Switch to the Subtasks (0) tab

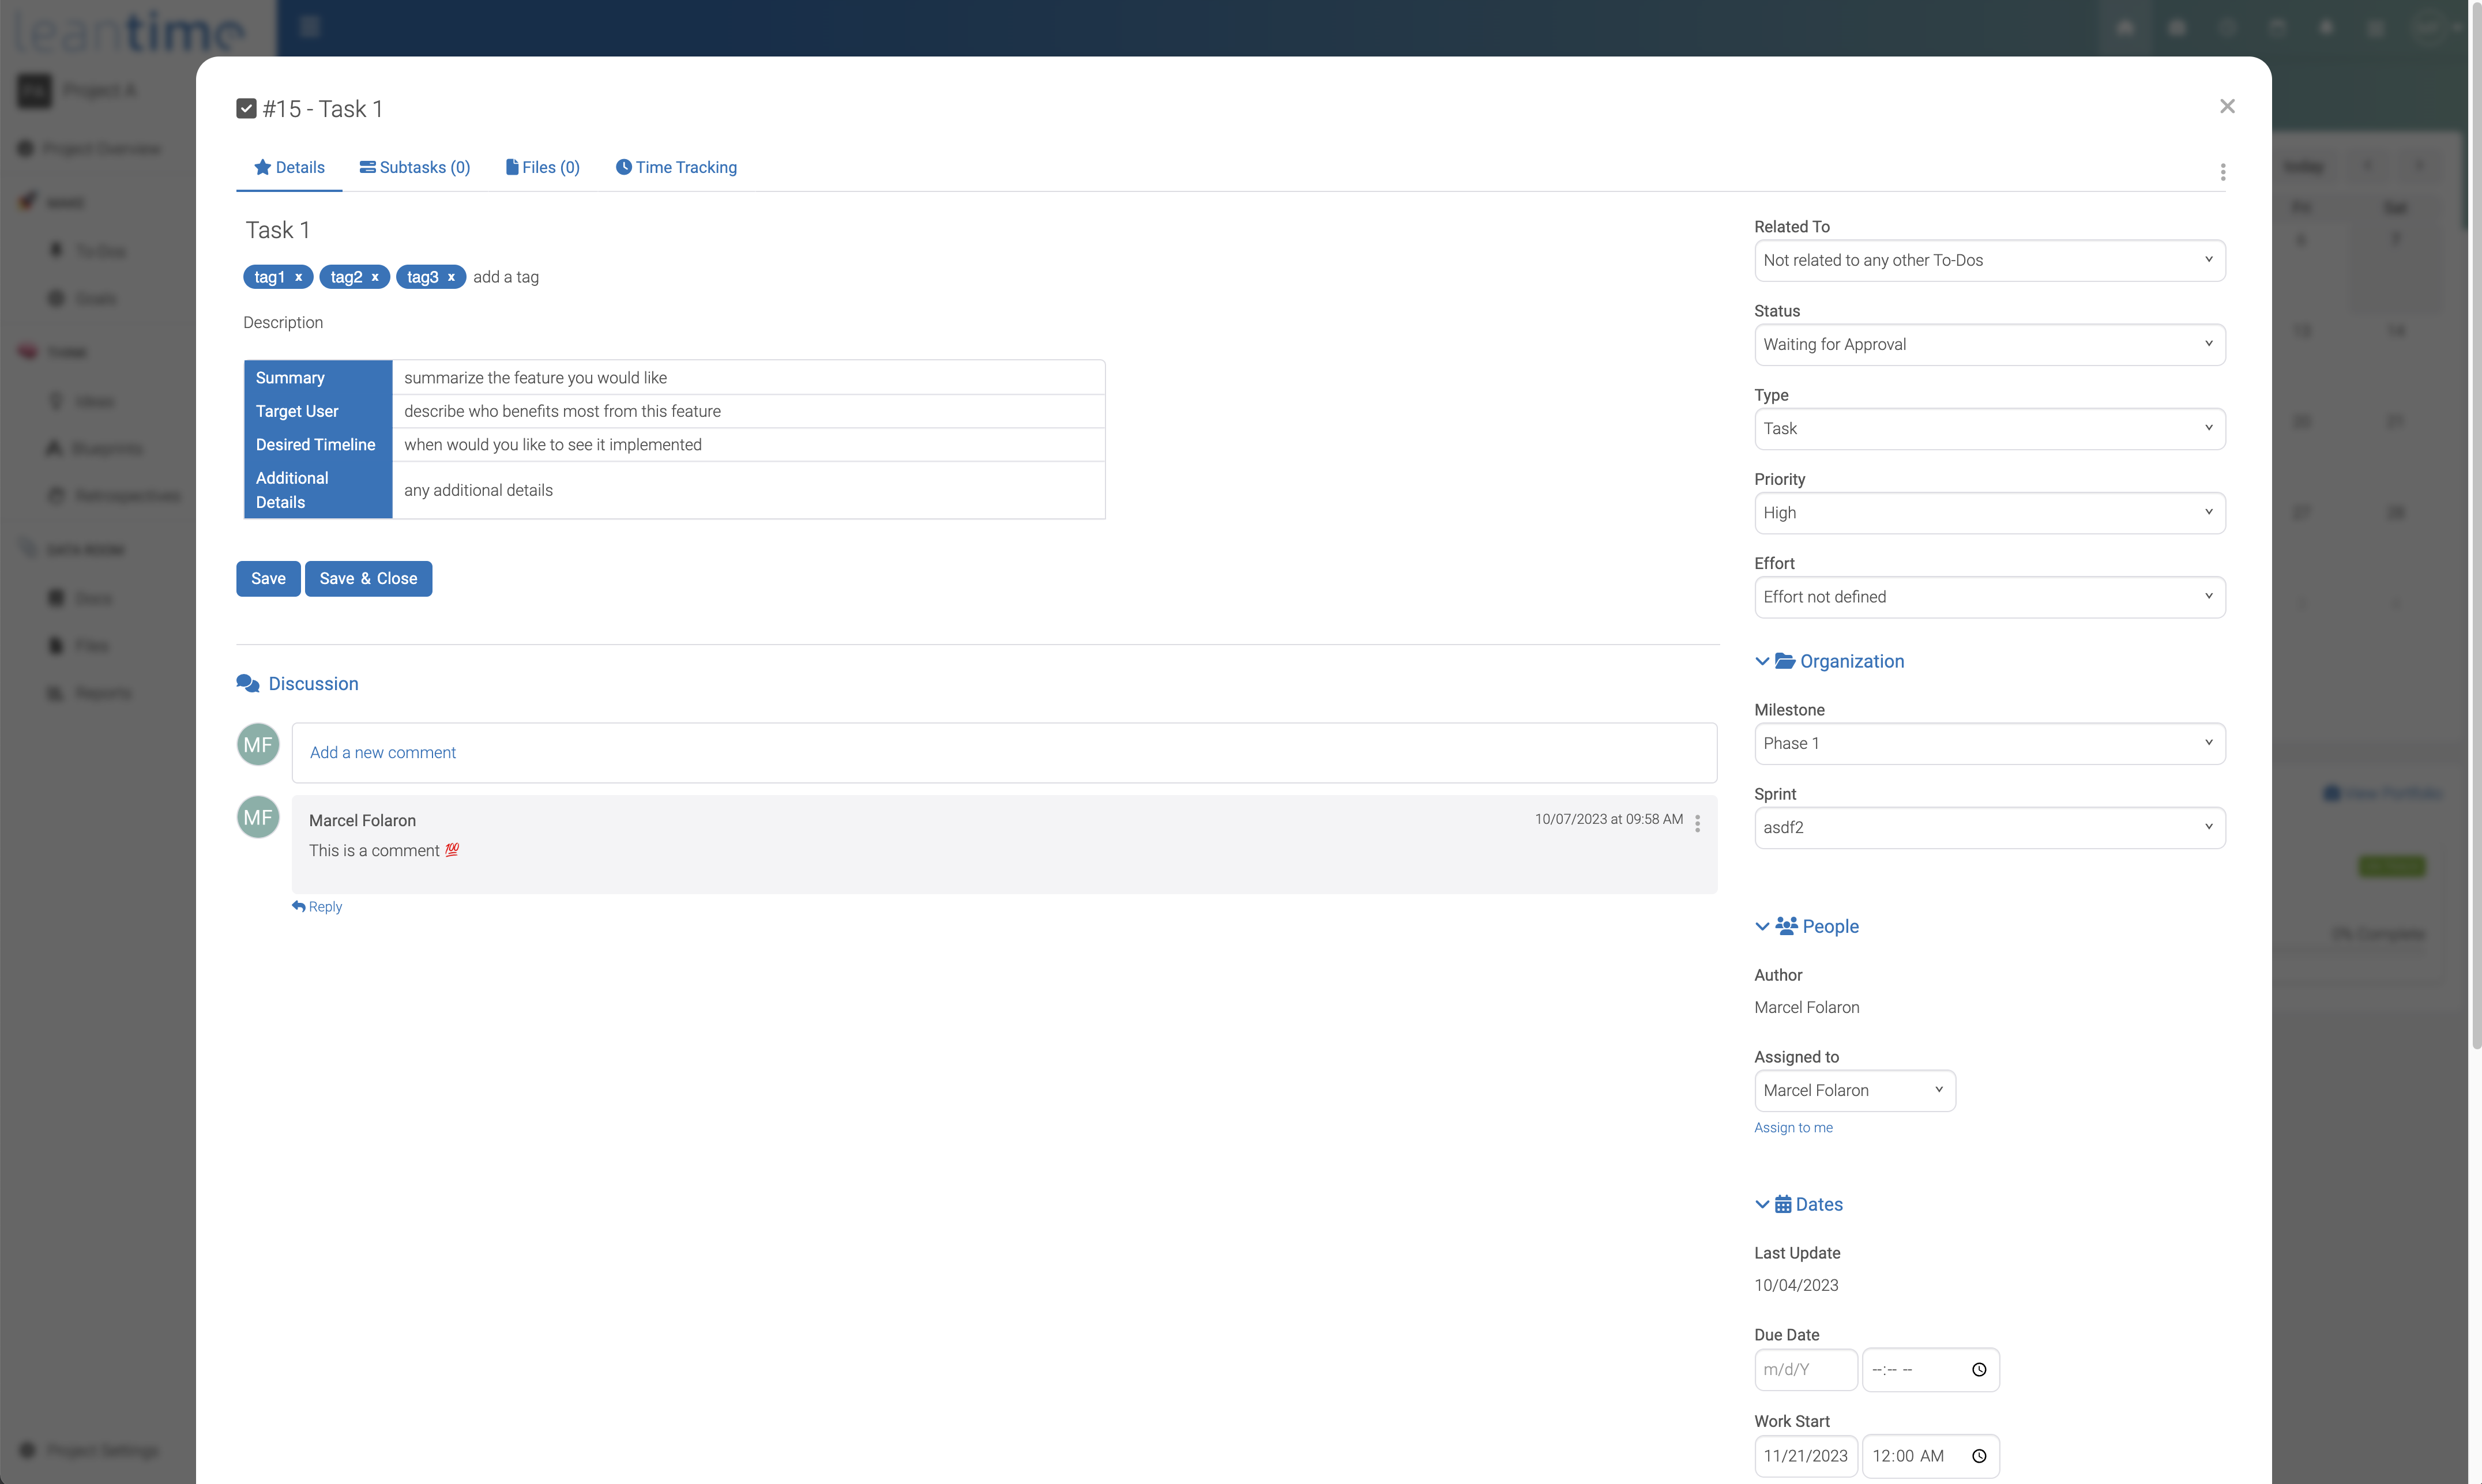pyautogui.click(x=415, y=168)
